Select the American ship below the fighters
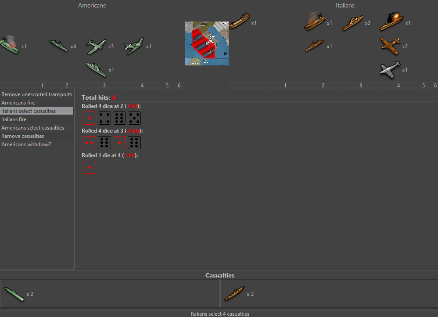Image resolution: width=438 pixels, height=317 pixels. click(96, 69)
